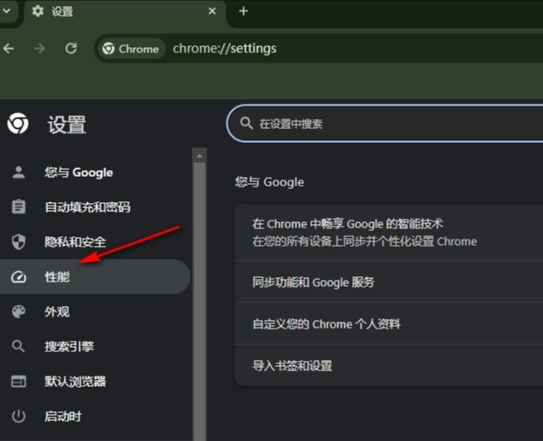The image size is (543, 441).
Task: Click the power icon for 启动时
Action: (18, 416)
